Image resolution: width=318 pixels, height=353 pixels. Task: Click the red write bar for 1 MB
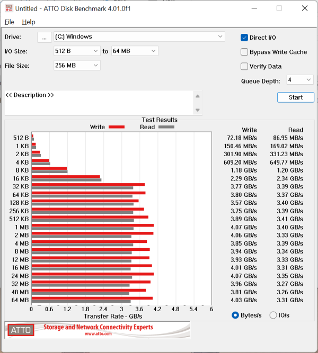93,225
